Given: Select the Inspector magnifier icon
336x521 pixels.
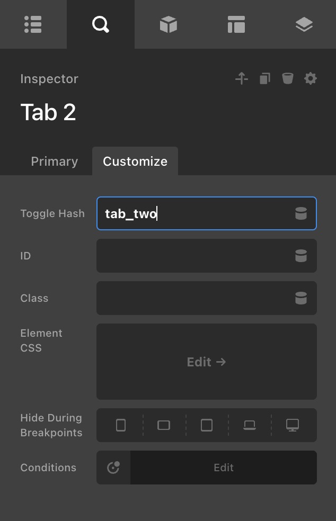Looking at the screenshot, I should tap(100, 24).
